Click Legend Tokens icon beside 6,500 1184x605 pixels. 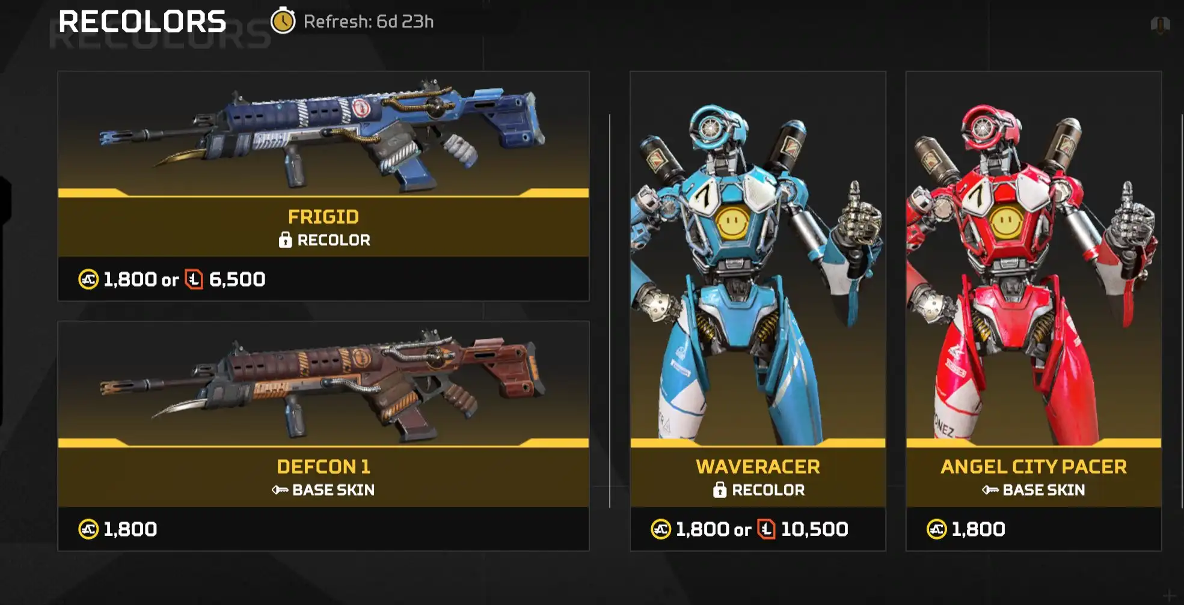194,279
